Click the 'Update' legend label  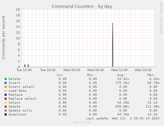[15, 107]
